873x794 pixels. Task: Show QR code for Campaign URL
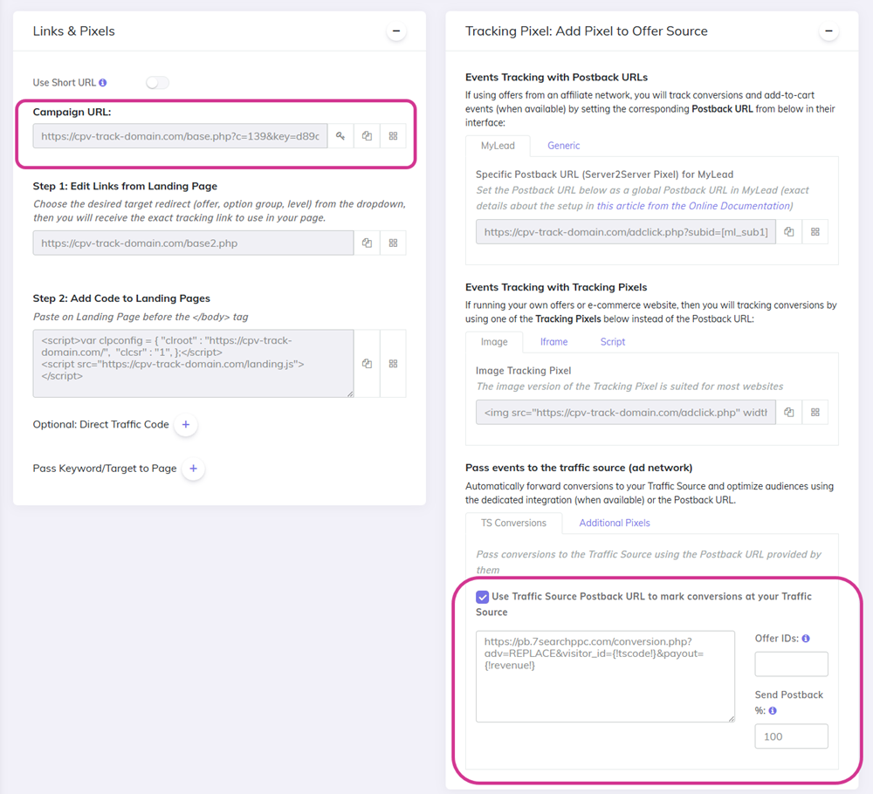coord(393,136)
